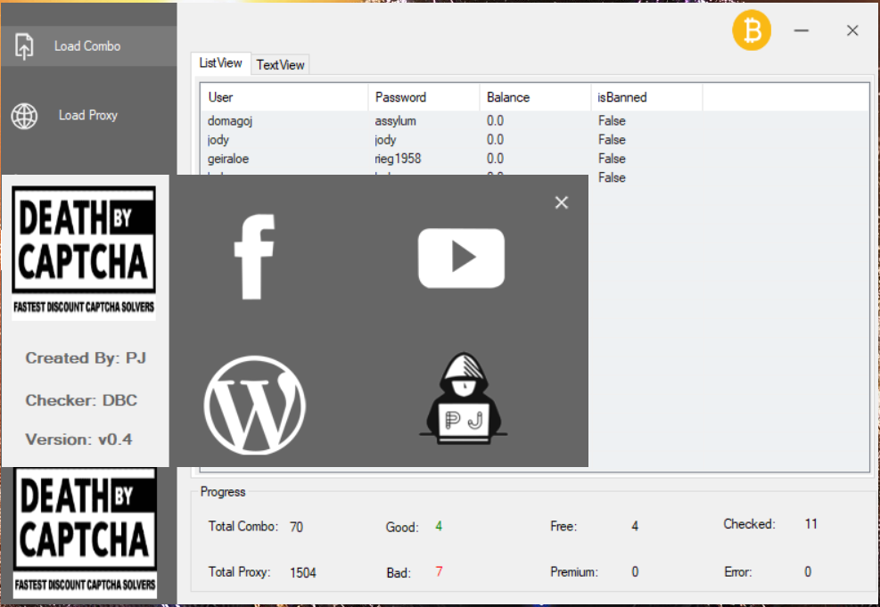Close the about overlay panel
Viewport: 880px width, 607px height.
coord(561,202)
